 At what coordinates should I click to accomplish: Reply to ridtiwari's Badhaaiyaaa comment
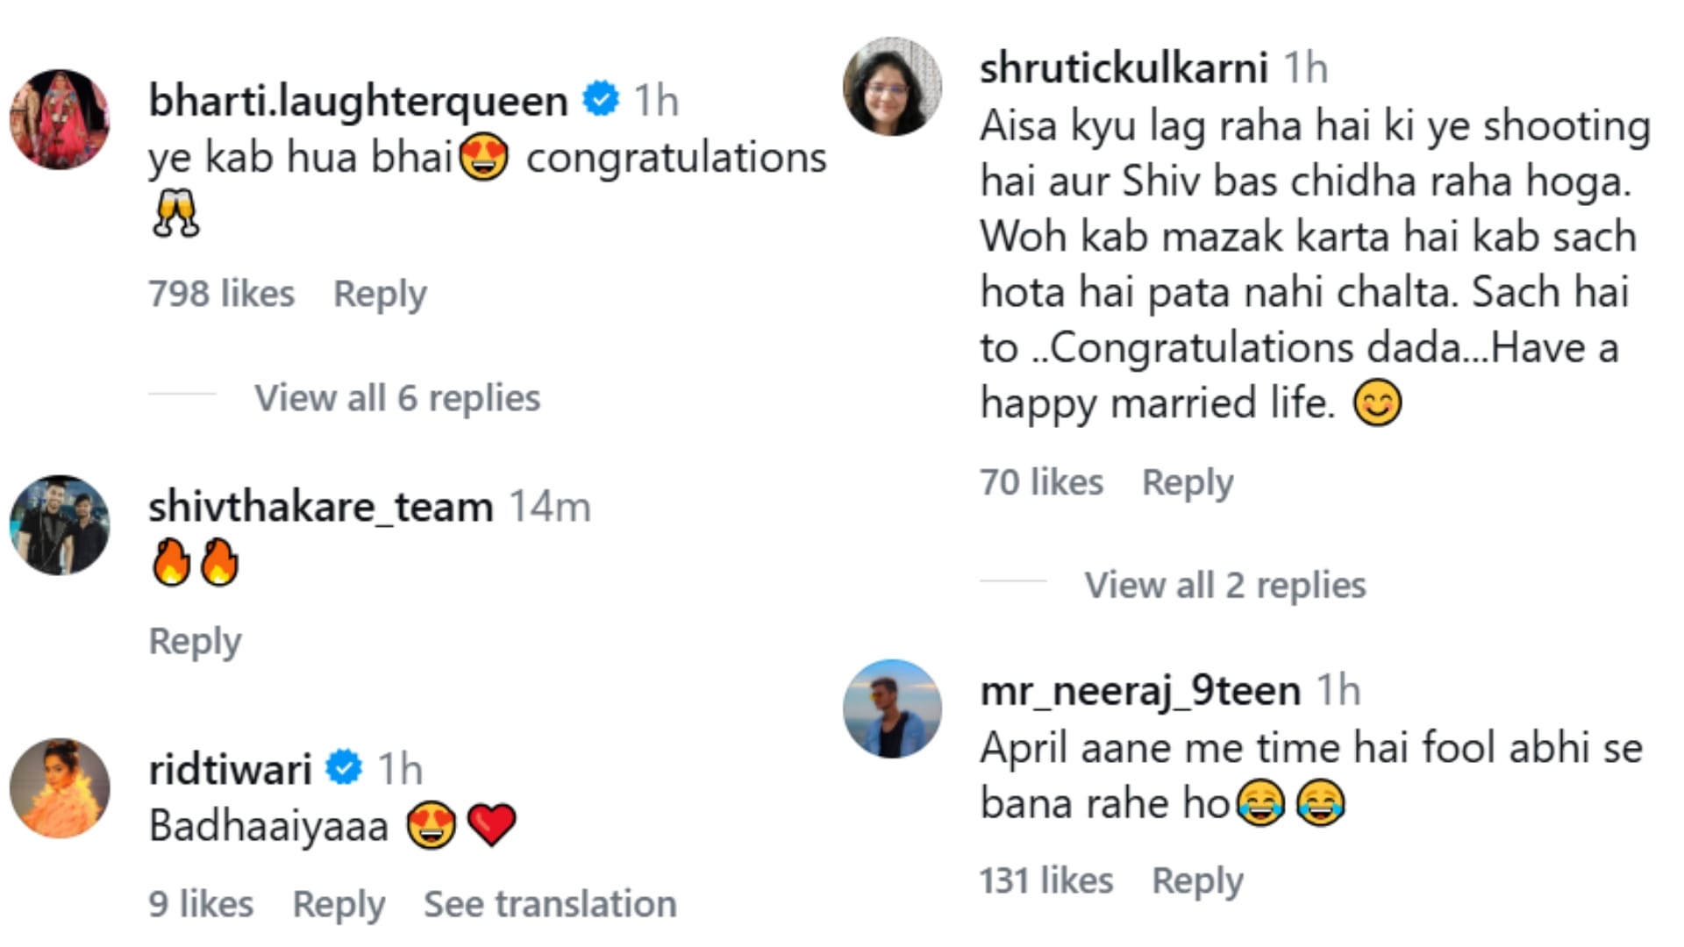[339, 904]
